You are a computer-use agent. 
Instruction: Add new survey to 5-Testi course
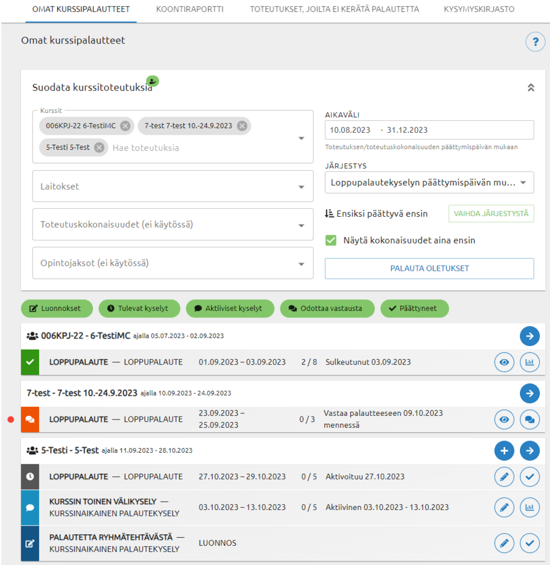504,450
